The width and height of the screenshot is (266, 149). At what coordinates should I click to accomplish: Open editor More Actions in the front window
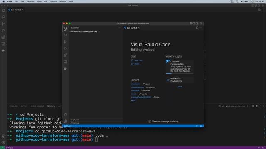pos(201,28)
